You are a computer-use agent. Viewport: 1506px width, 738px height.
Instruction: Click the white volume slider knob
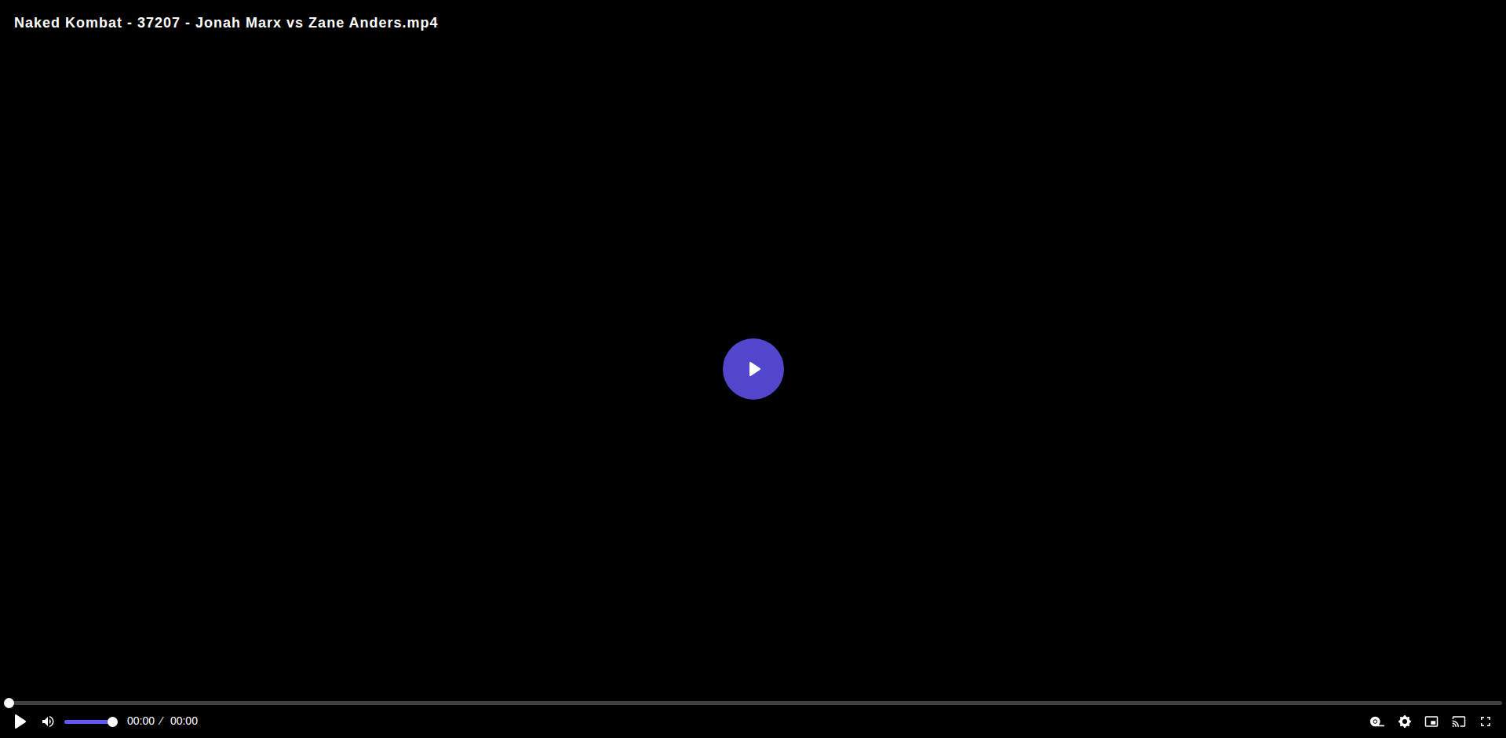[112, 722]
